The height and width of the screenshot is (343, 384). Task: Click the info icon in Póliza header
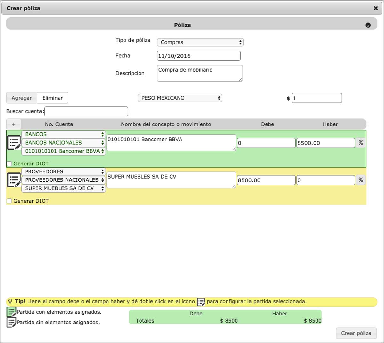tap(368, 25)
